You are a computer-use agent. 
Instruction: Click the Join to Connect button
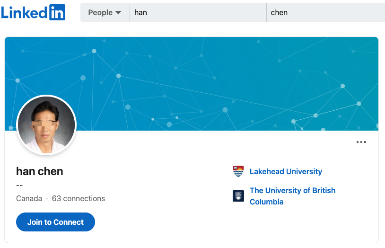tap(55, 222)
